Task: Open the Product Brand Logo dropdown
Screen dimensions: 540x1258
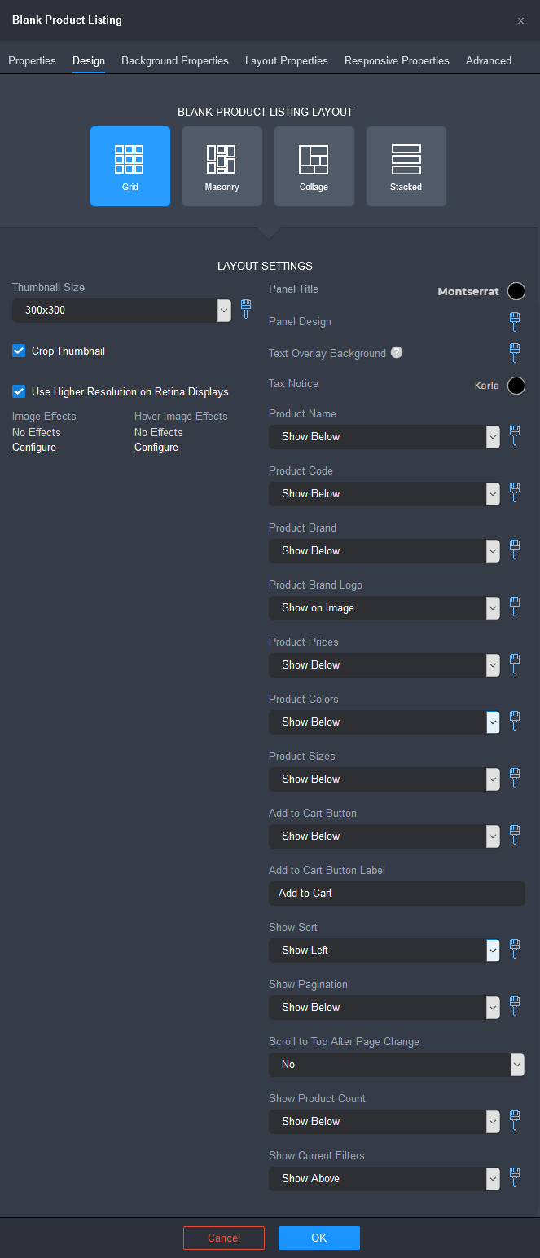Action: [x=384, y=608]
